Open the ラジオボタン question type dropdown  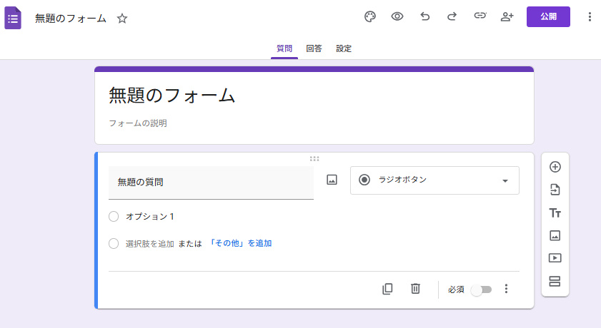(434, 180)
